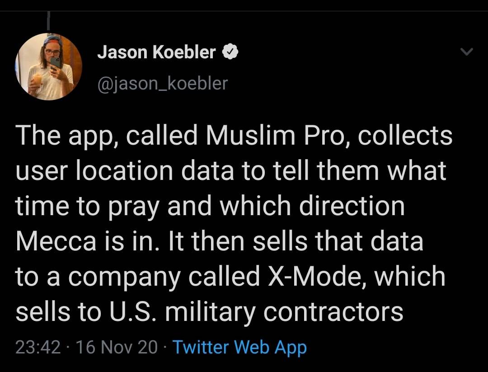
Task: Click the phrase "time to pray"
Action: pyautogui.click(x=87, y=206)
